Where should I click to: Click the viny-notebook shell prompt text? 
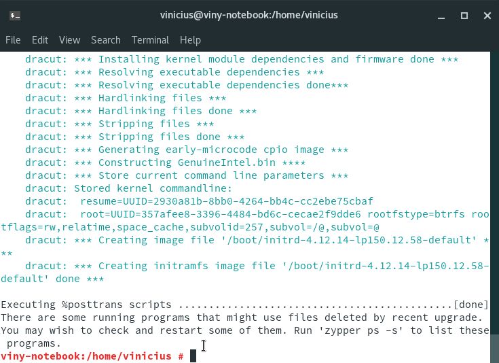pyautogui.click(x=92, y=356)
